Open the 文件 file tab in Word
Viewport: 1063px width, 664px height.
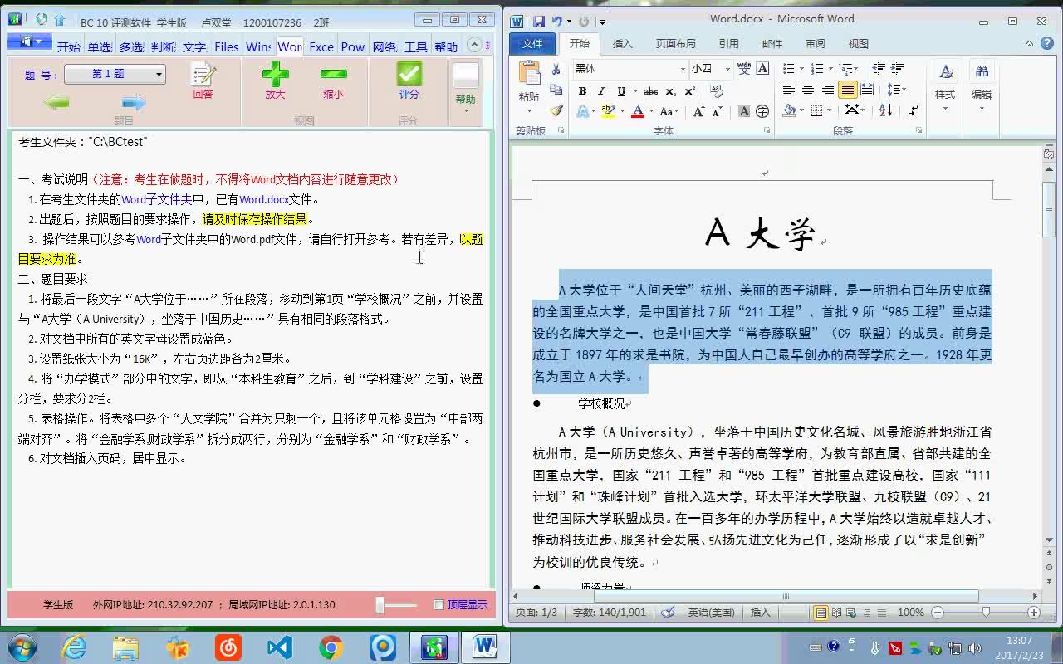pyautogui.click(x=532, y=44)
